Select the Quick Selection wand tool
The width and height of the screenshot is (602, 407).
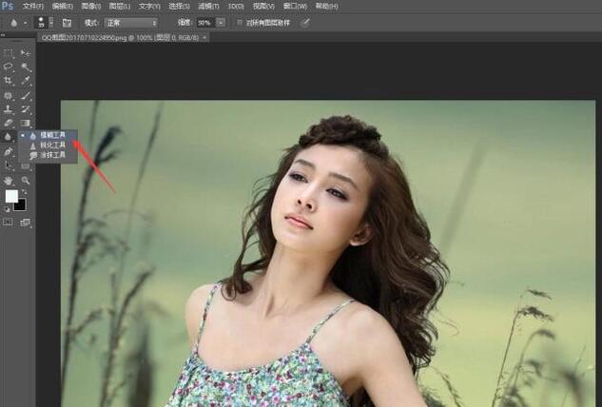26,68
